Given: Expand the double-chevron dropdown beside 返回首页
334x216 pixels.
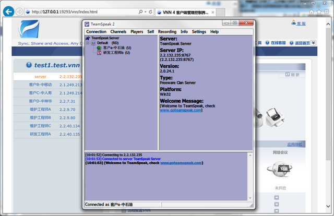Looking at the screenshot, I should tap(313, 43).
